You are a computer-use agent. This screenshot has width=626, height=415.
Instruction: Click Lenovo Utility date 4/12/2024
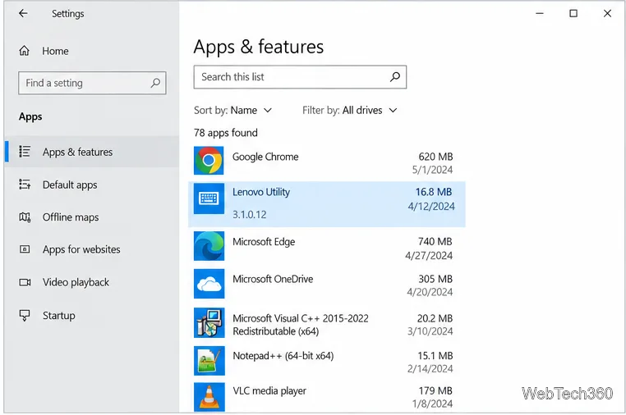431,207
